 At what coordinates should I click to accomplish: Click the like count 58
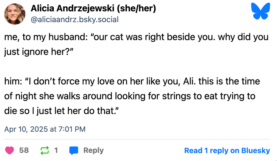click(x=24, y=150)
